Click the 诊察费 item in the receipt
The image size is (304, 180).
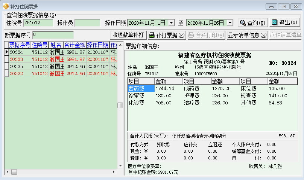[x=137, y=95]
